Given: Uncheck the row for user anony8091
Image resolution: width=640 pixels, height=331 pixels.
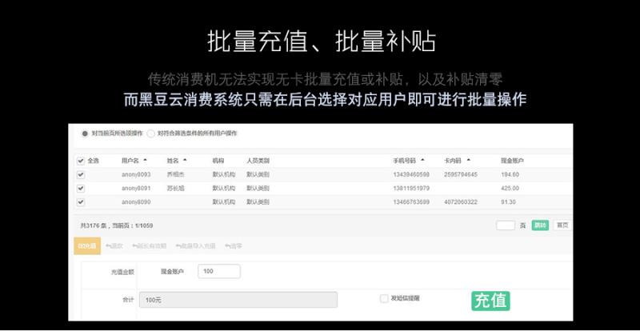Looking at the screenshot, I should click(80, 188).
